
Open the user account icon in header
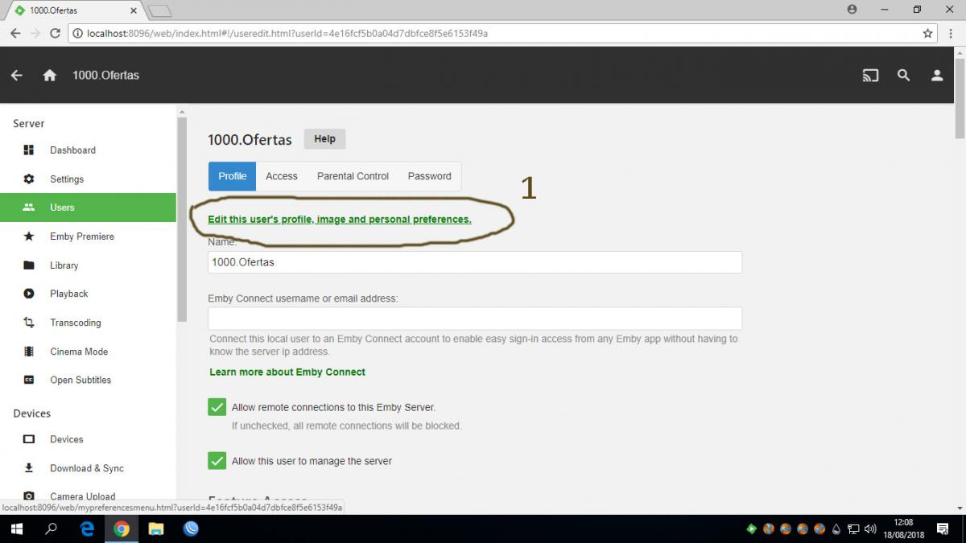(x=937, y=75)
